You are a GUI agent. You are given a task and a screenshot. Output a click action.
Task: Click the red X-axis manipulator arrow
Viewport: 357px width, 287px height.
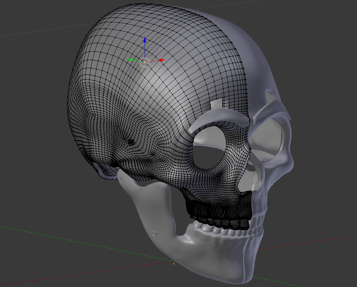click(161, 60)
